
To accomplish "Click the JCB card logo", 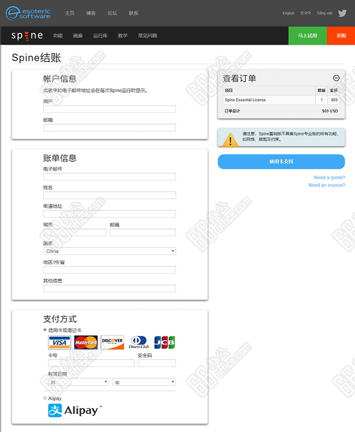I will click(x=165, y=342).
